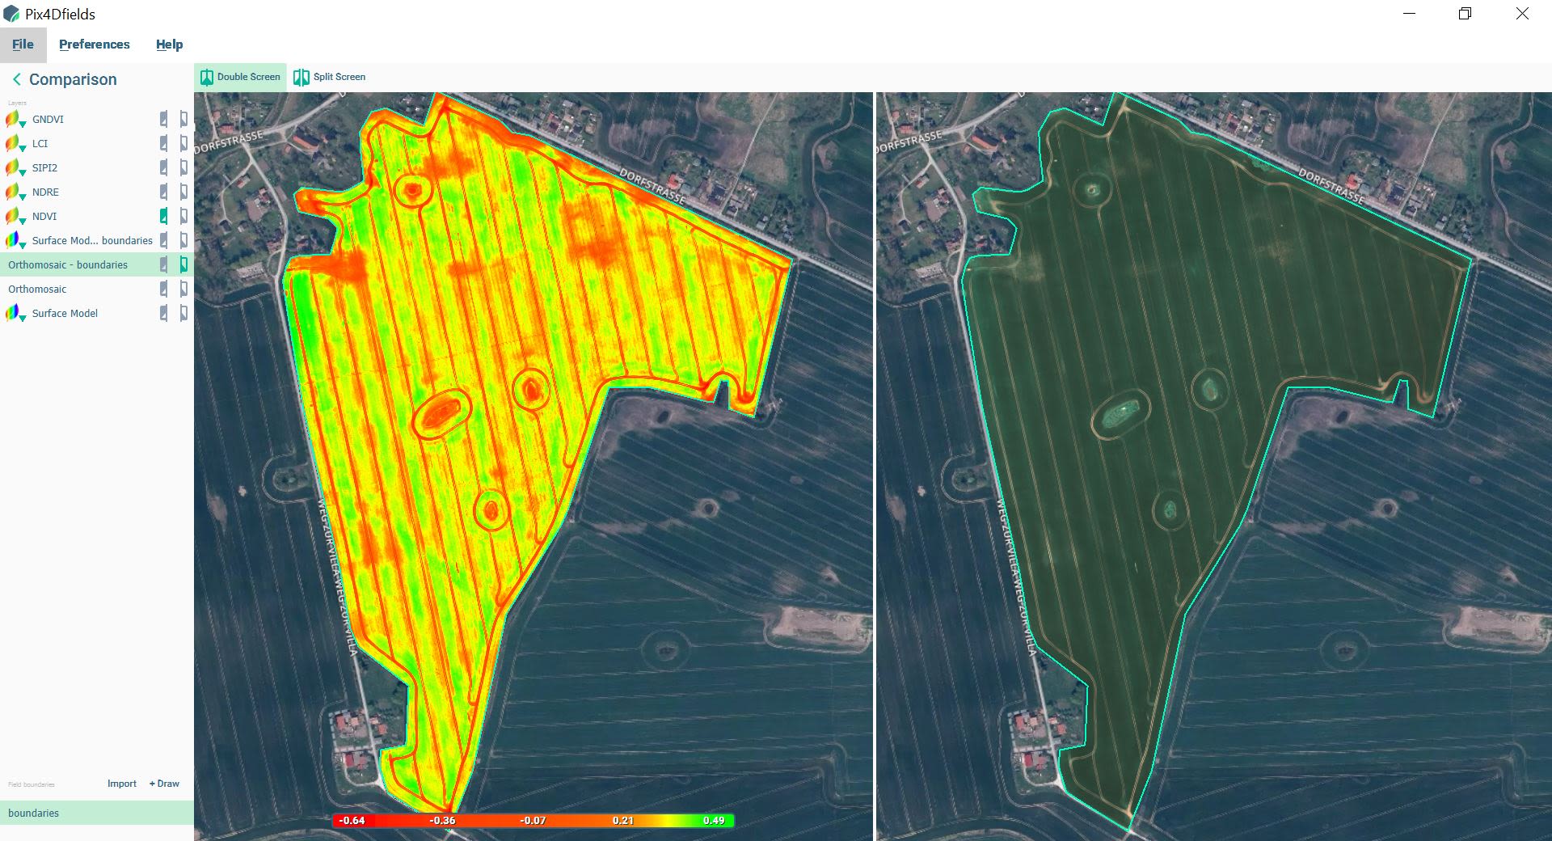This screenshot has height=841, width=1552.
Task: Display NDRE on the right screen
Action: pyautogui.click(x=184, y=192)
